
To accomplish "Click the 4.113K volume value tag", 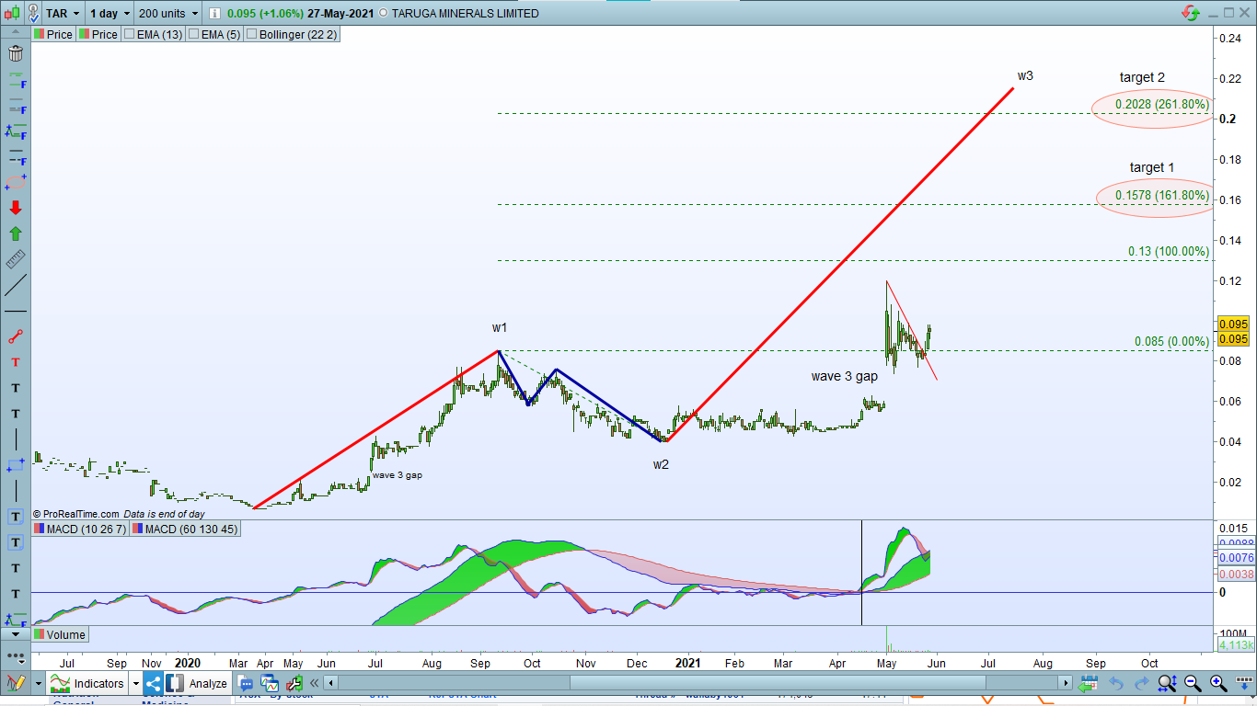I will [x=1234, y=645].
